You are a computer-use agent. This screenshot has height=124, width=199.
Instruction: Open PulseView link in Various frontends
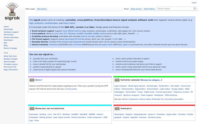[x=53, y=45]
